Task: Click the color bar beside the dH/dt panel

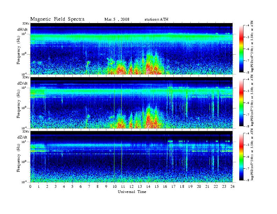Action: tap(241, 49)
